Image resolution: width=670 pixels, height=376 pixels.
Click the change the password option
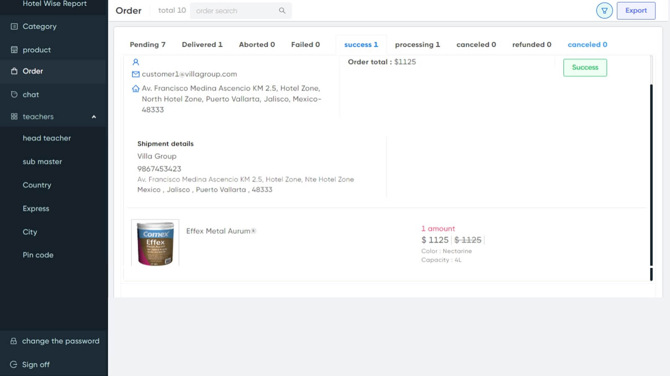pos(60,341)
